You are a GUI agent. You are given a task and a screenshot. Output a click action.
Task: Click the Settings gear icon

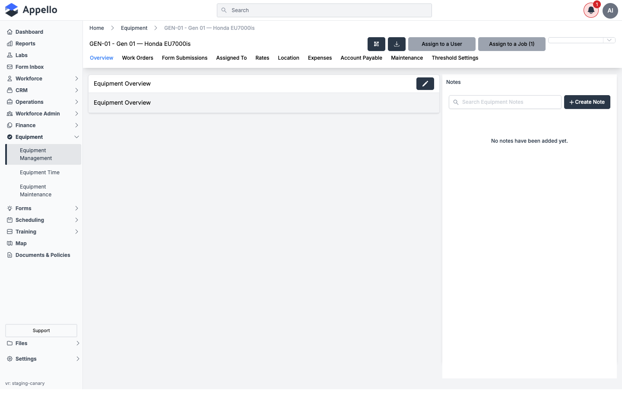coord(10,359)
